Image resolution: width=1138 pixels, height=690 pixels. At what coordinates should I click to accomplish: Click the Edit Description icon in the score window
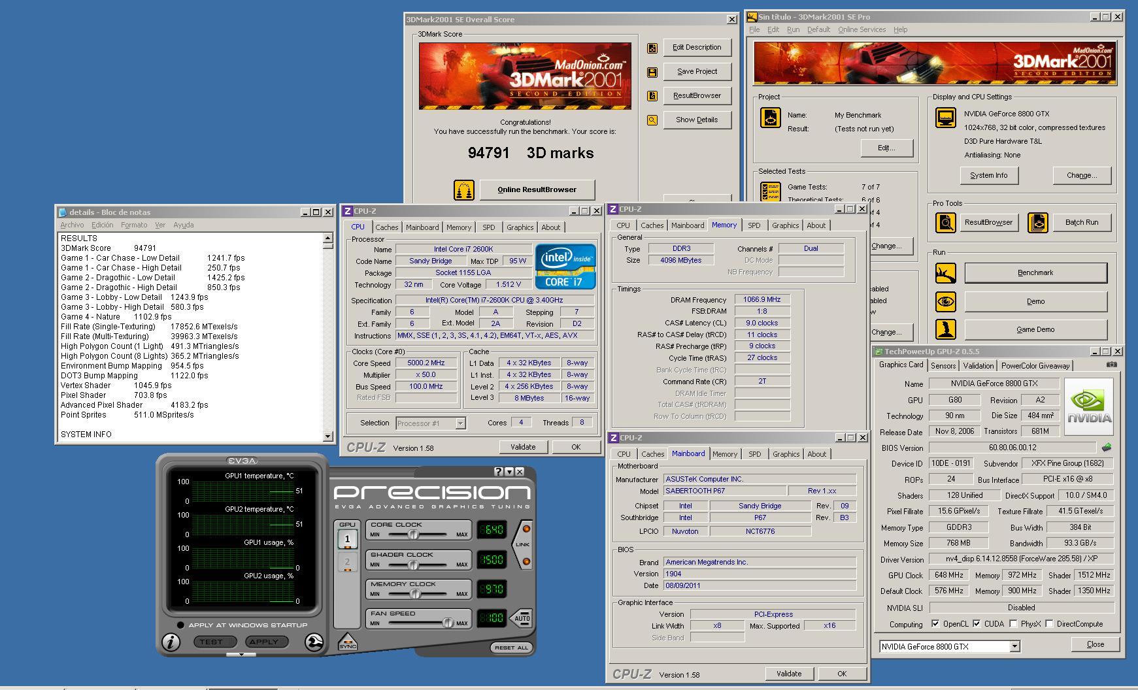coord(652,48)
